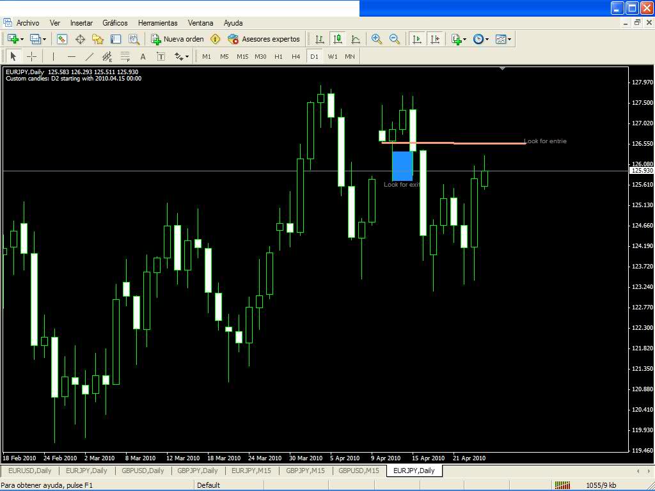
Task: Open the Gráficos menu
Action: click(115, 23)
